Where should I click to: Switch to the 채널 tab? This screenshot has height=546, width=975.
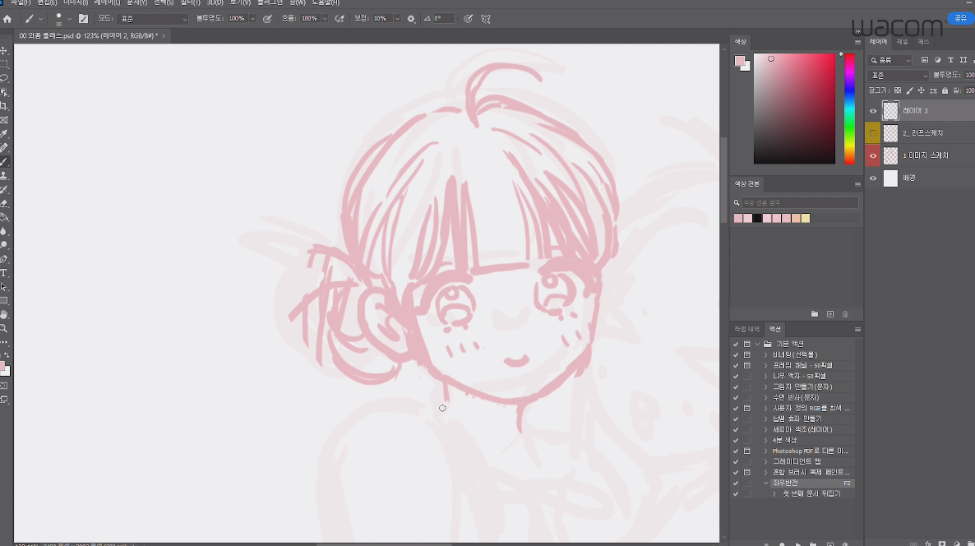pos(903,42)
